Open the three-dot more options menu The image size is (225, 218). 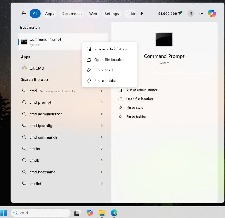tap(201, 14)
